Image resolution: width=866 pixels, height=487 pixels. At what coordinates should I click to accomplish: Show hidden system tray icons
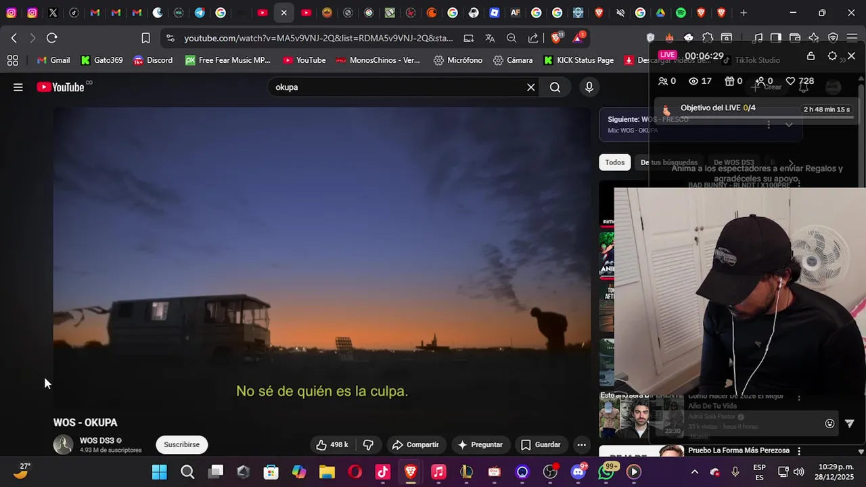[694, 472]
